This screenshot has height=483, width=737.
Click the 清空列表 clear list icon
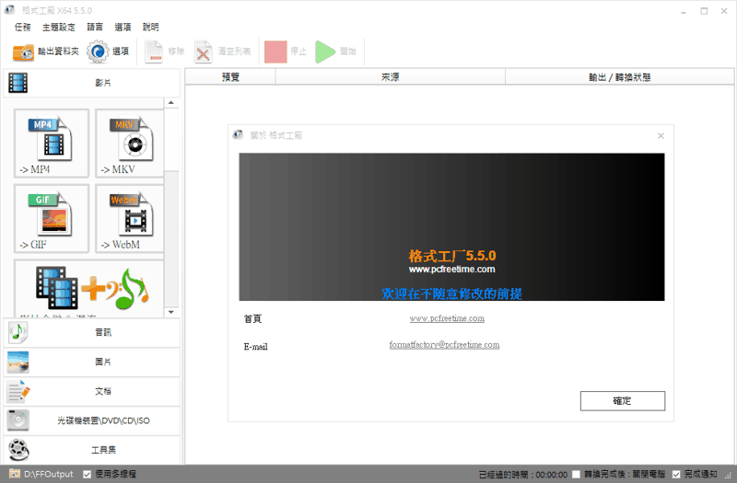[x=203, y=52]
